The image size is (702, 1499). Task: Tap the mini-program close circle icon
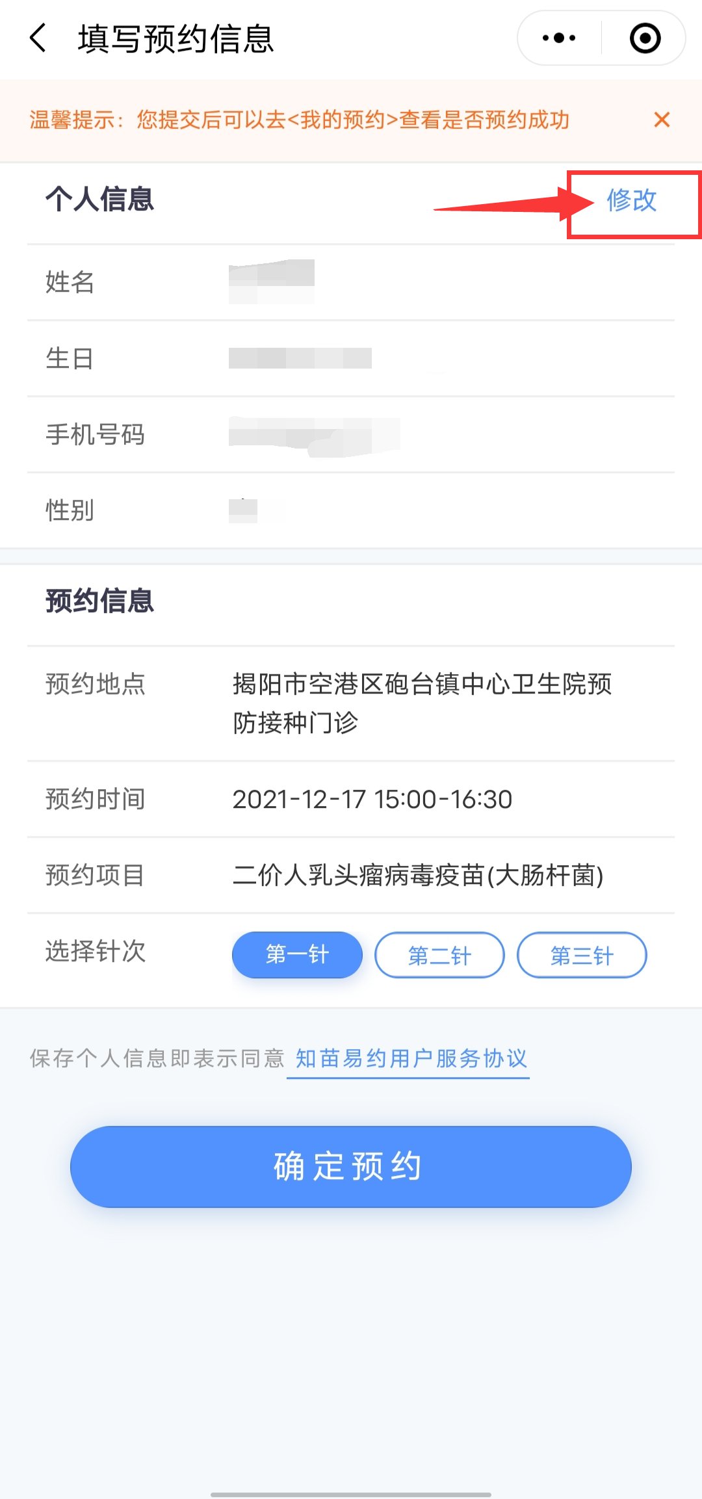pyautogui.click(x=645, y=38)
